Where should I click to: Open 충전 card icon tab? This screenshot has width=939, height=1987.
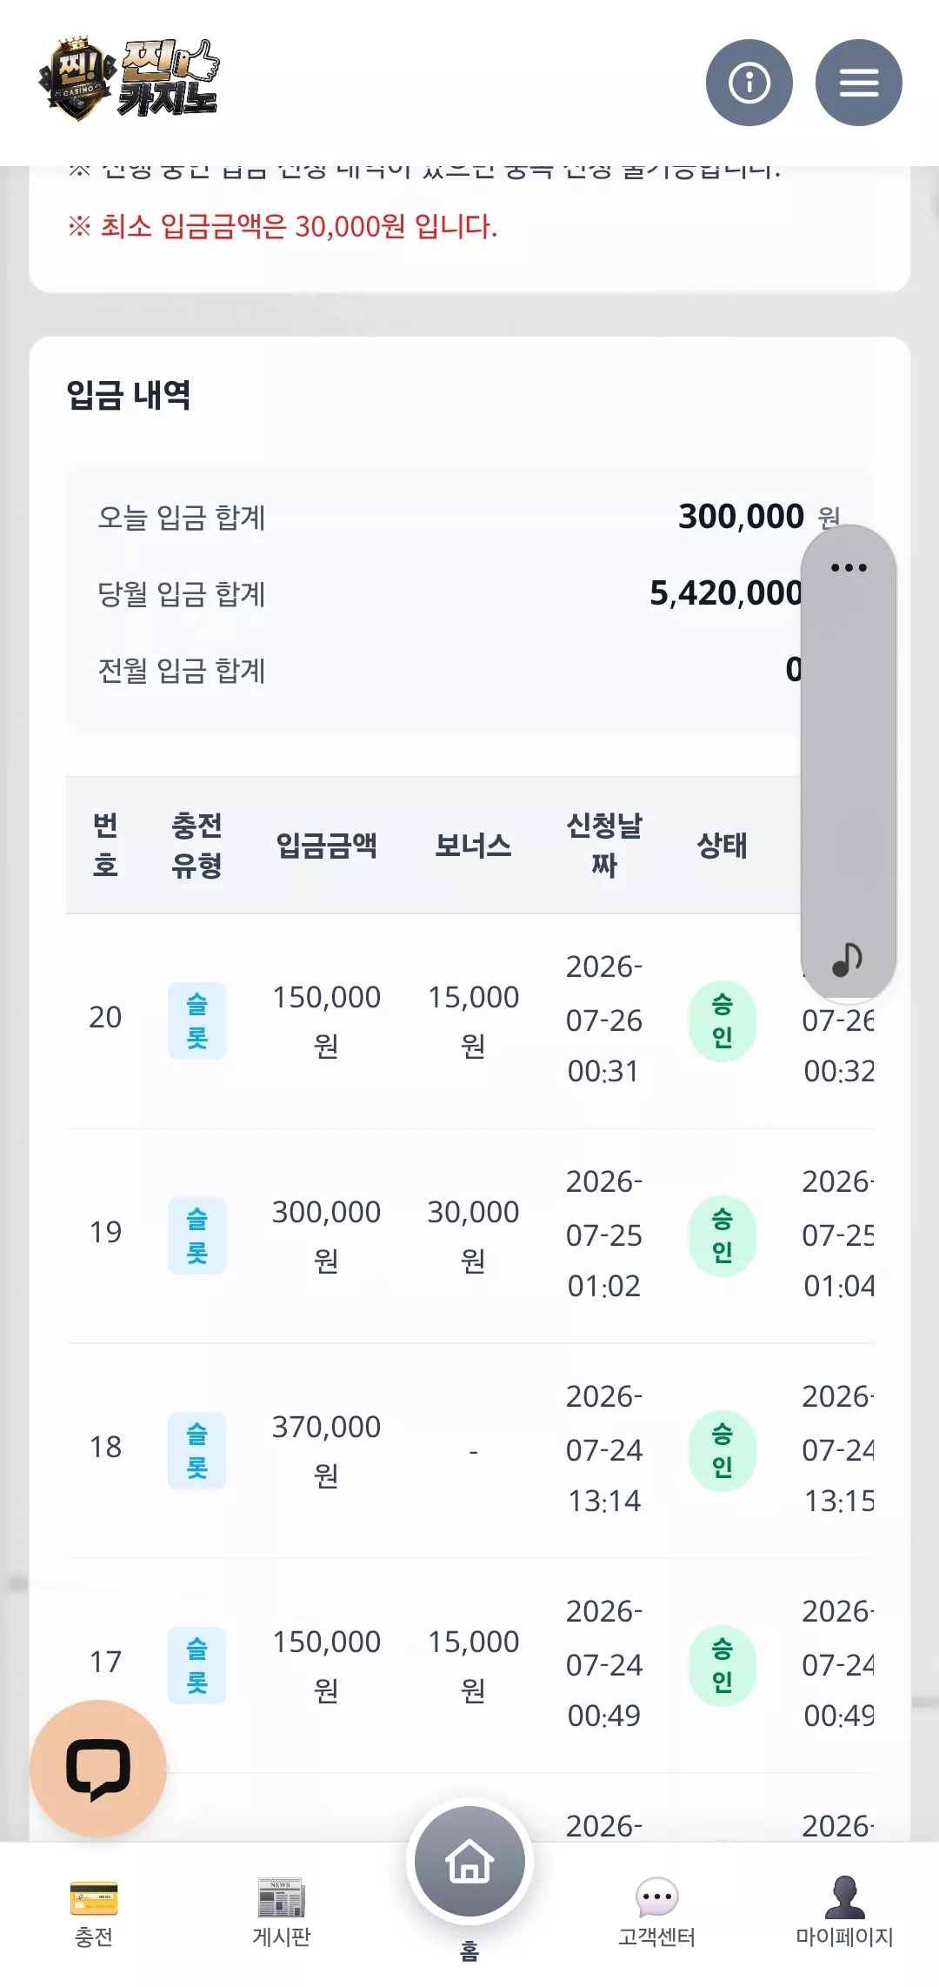[x=94, y=1912]
